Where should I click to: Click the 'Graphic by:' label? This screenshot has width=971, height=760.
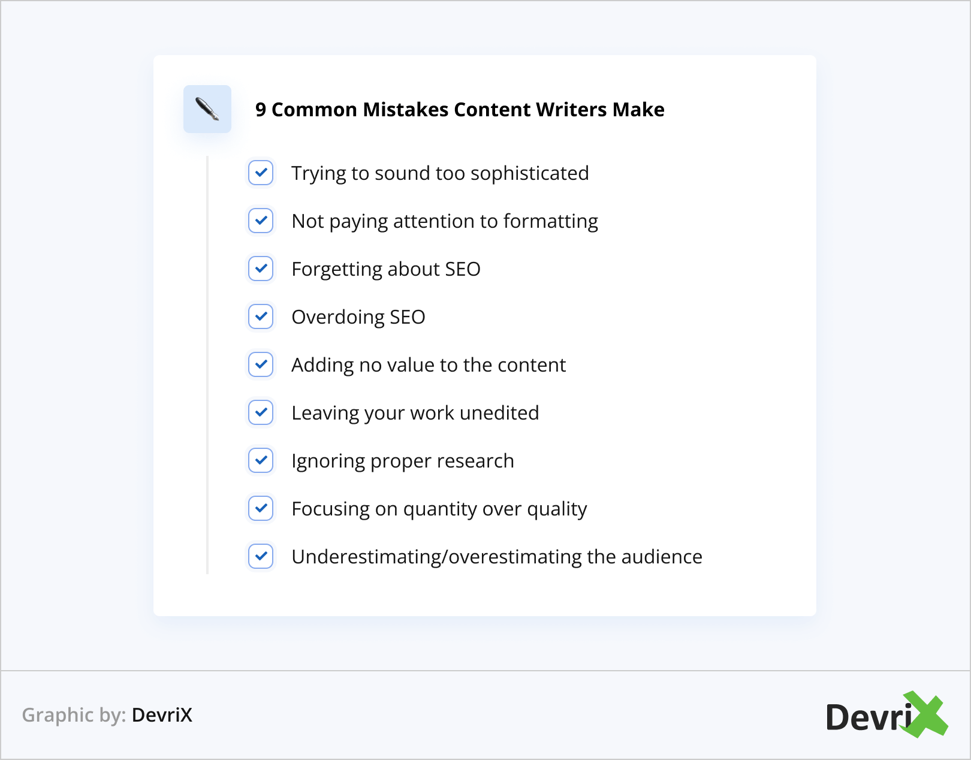[x=74, y=715]
